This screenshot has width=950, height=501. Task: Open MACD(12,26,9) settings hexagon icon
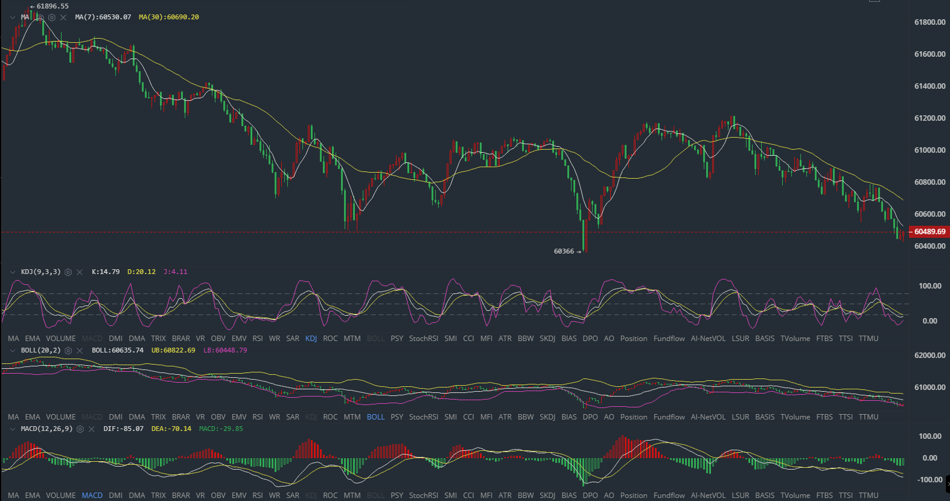[80, 429]
